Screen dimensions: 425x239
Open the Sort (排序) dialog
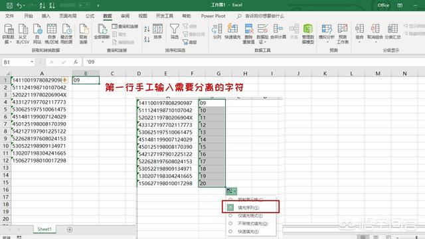point(158,32)
